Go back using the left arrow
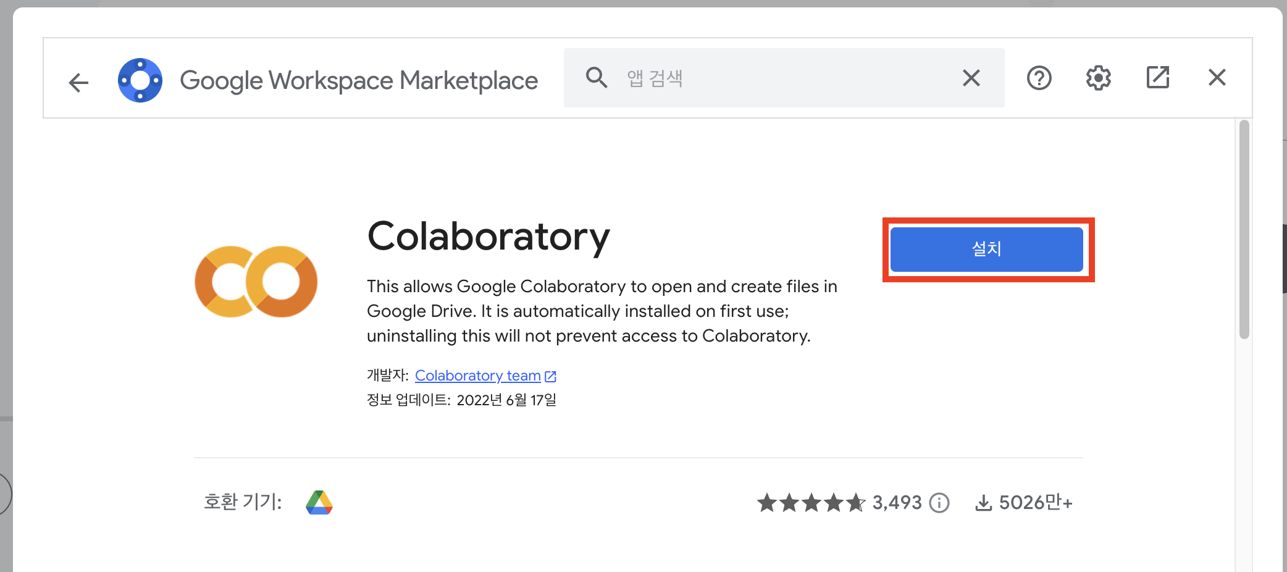The width and height of the screenshot is (1287, 572). pos(78,82)
